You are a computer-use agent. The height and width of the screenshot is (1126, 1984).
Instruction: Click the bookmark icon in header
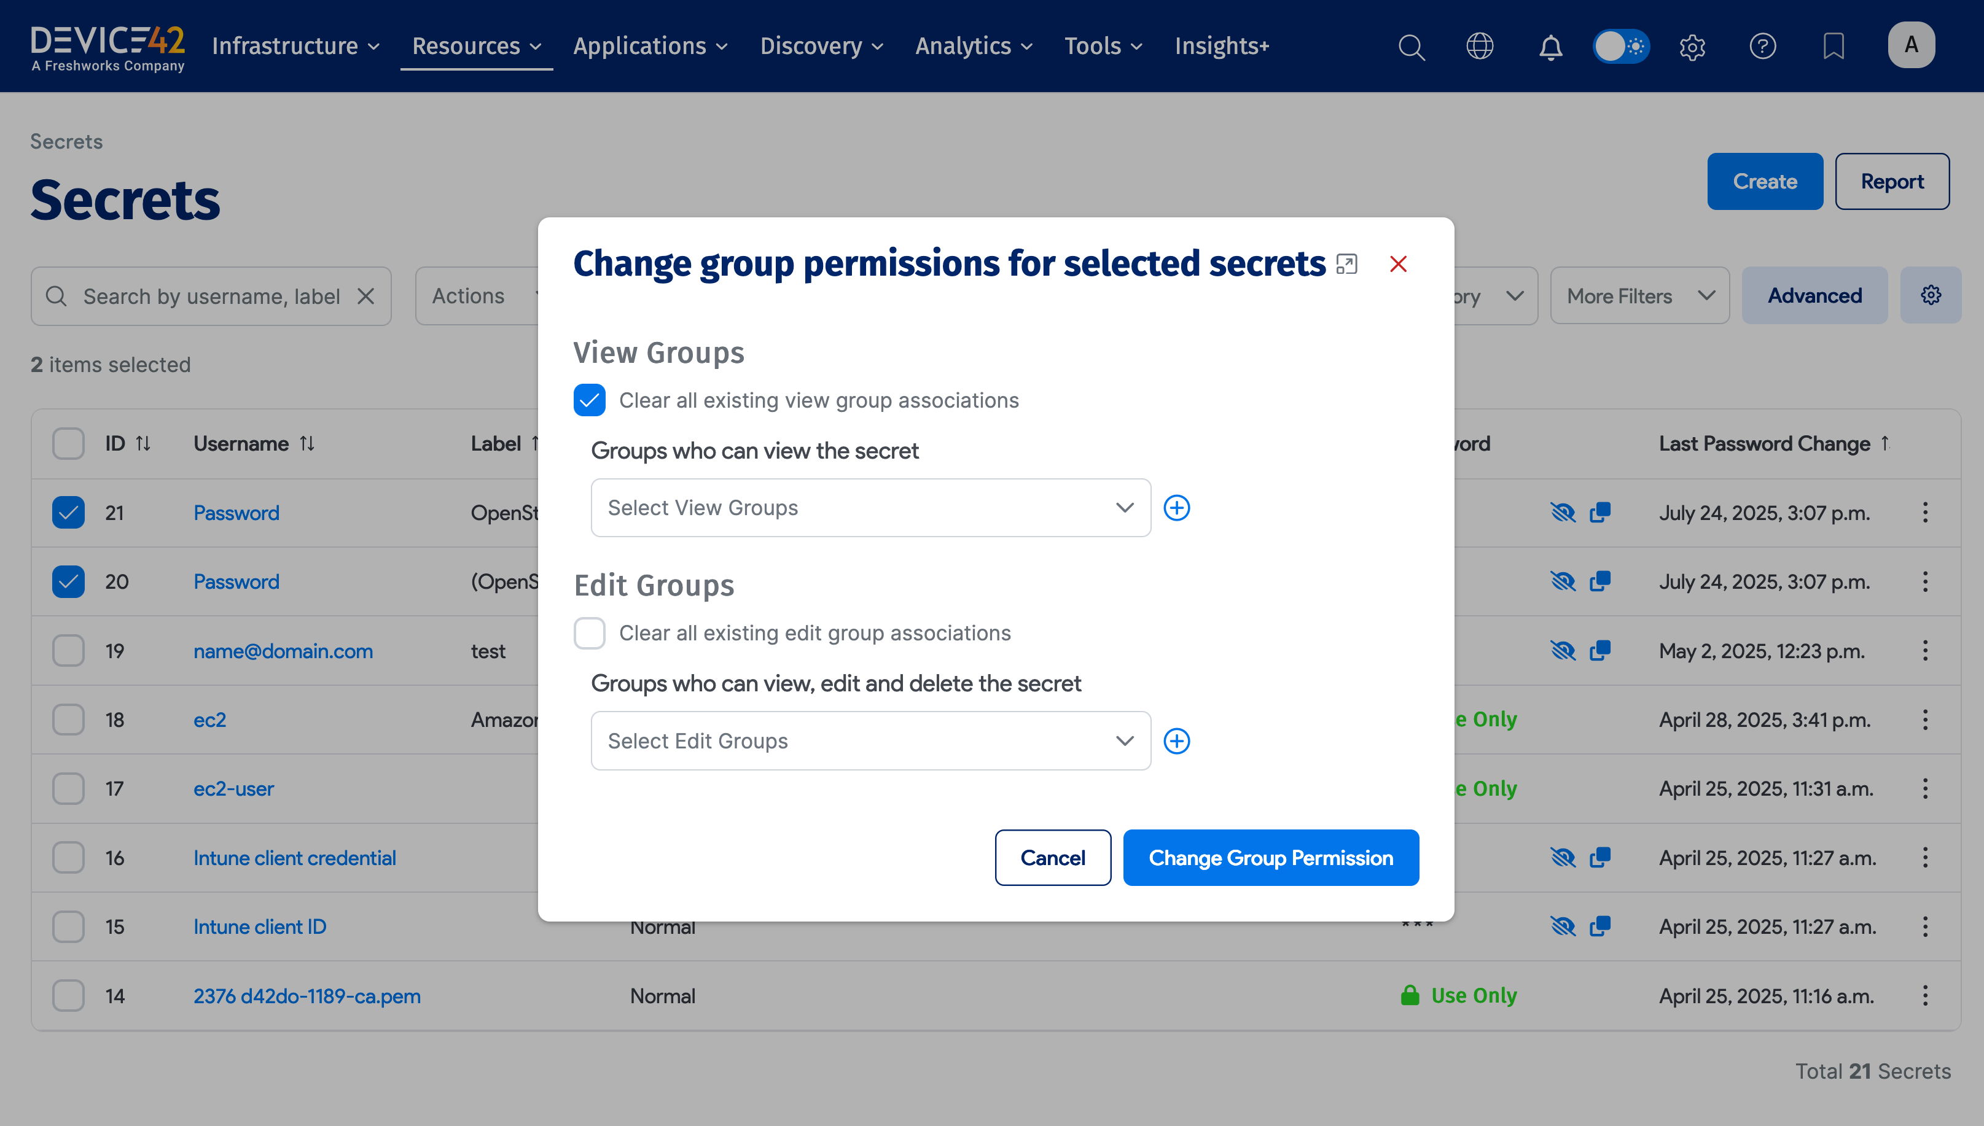1833,47
